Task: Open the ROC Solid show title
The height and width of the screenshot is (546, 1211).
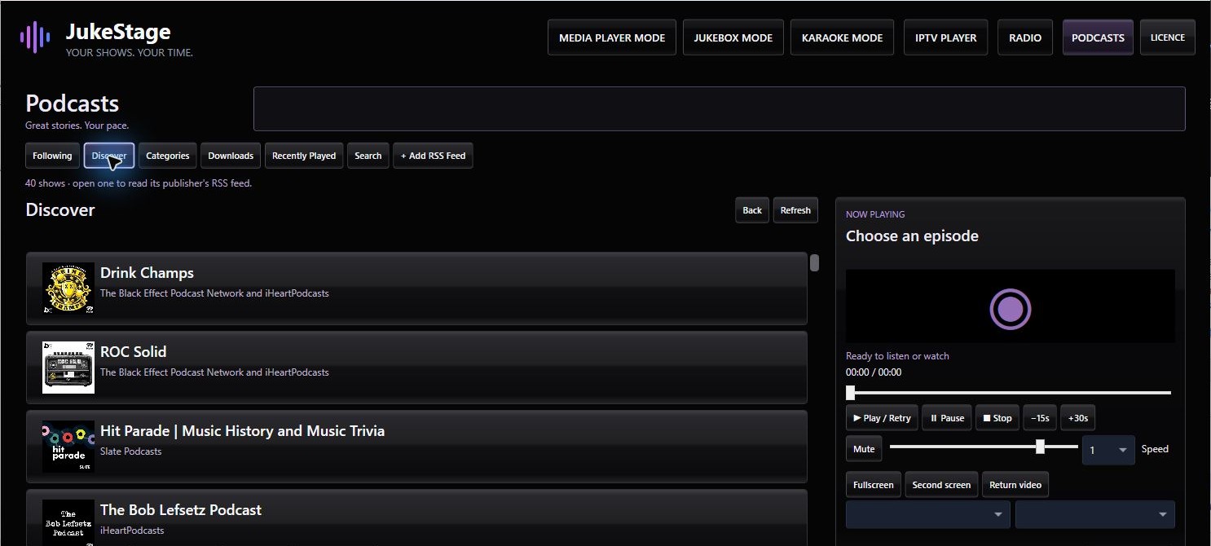Action: point(133,352)
